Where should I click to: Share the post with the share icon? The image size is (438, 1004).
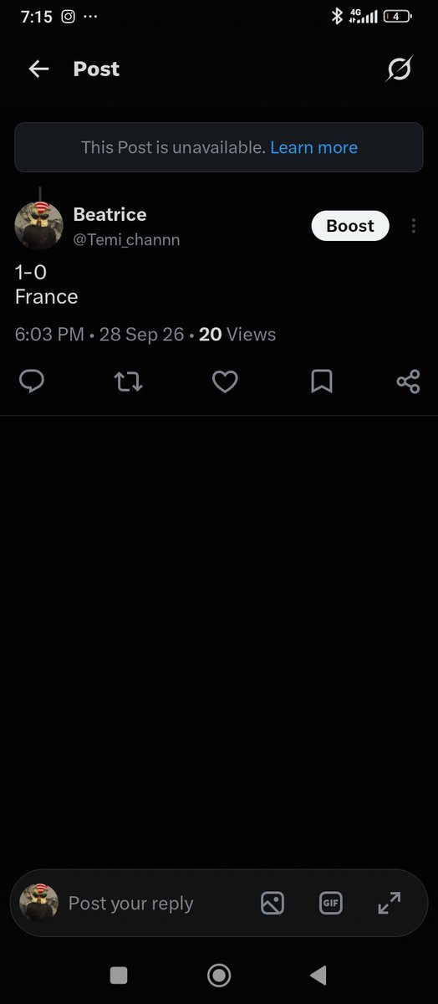tap(408, 382)
